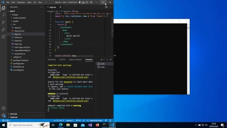
Task: Expand the node_modules folder
Action: tap(26, 18)
